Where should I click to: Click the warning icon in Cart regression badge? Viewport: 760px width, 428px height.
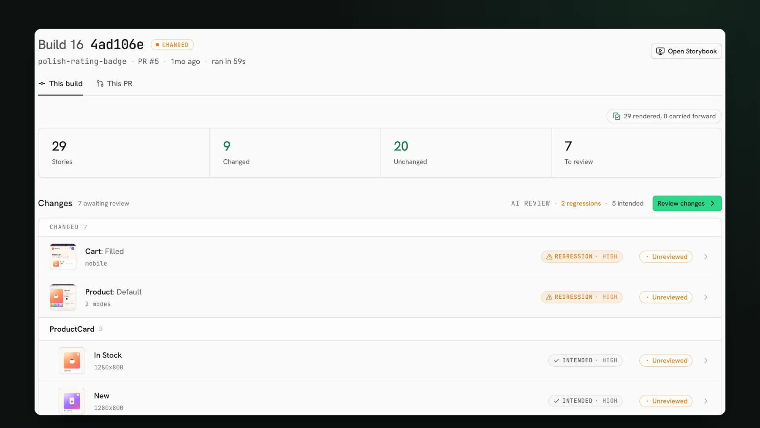coord(549,257)
